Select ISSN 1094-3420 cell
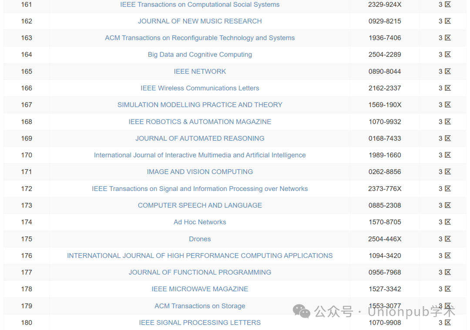The width and height of the screenshot is (470, 330). coord(385,256)
